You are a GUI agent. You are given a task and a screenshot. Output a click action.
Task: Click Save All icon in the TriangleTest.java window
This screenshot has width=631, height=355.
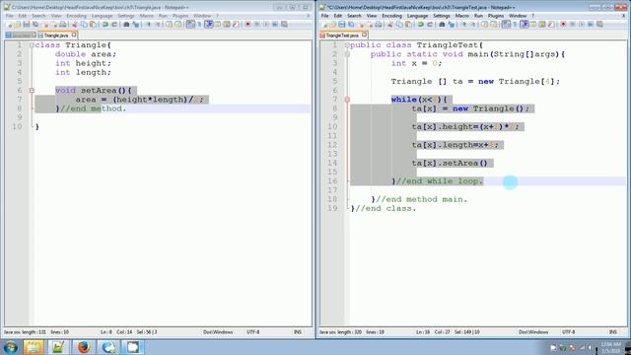click(351, 25)
